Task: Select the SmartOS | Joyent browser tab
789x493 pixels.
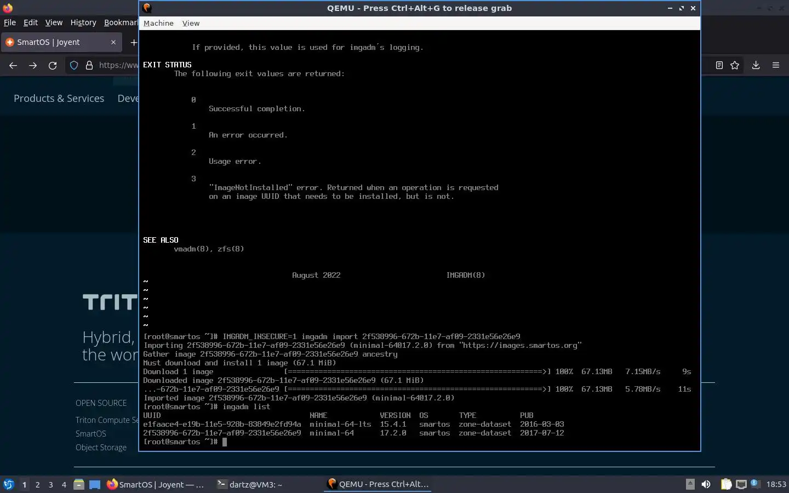Action: point(60,42)
